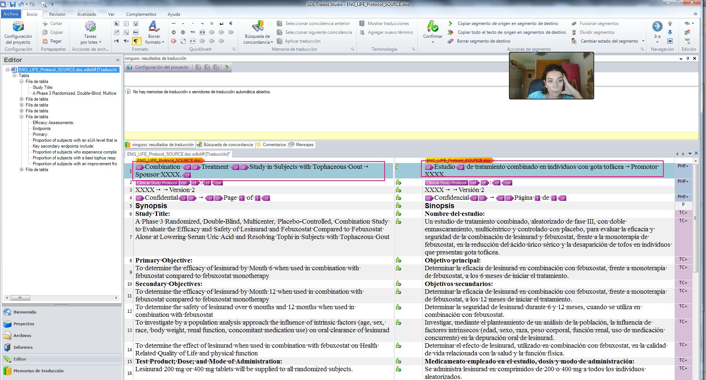Insert TM trademark symbol from QuickInsert

[x=193, y=32]
